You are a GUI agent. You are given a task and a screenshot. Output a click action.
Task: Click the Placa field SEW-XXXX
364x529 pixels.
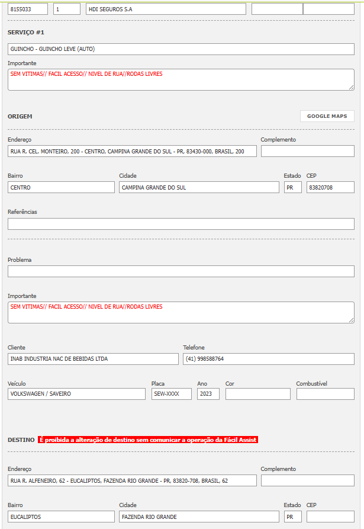[x=172, y=394]
